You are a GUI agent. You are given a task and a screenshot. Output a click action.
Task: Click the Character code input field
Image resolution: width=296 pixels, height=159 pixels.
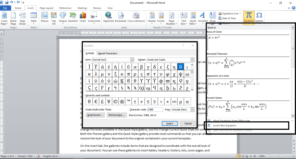click(155, 109)
